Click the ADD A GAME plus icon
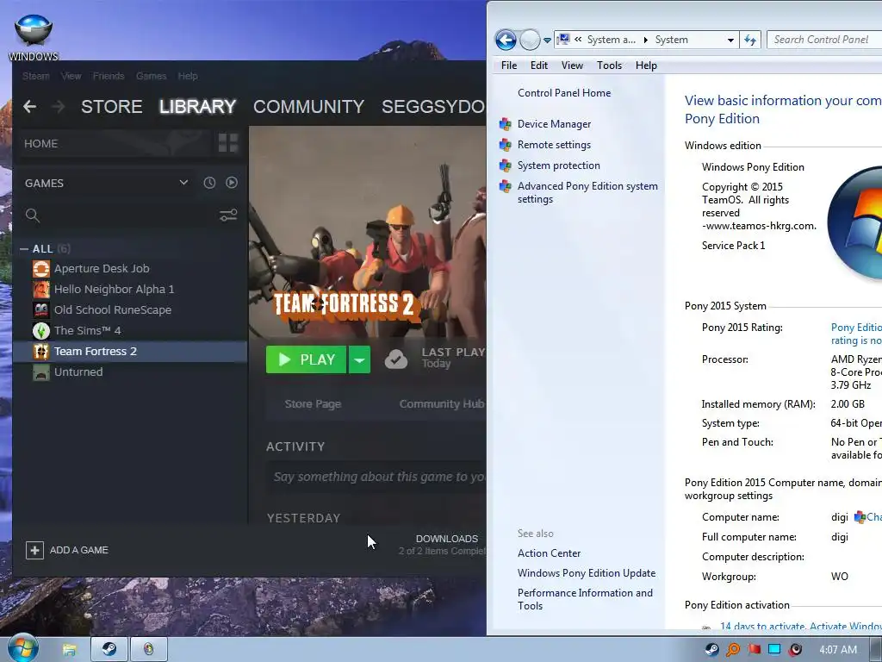This screenshot has width=882, height=662. coord(34,550)
